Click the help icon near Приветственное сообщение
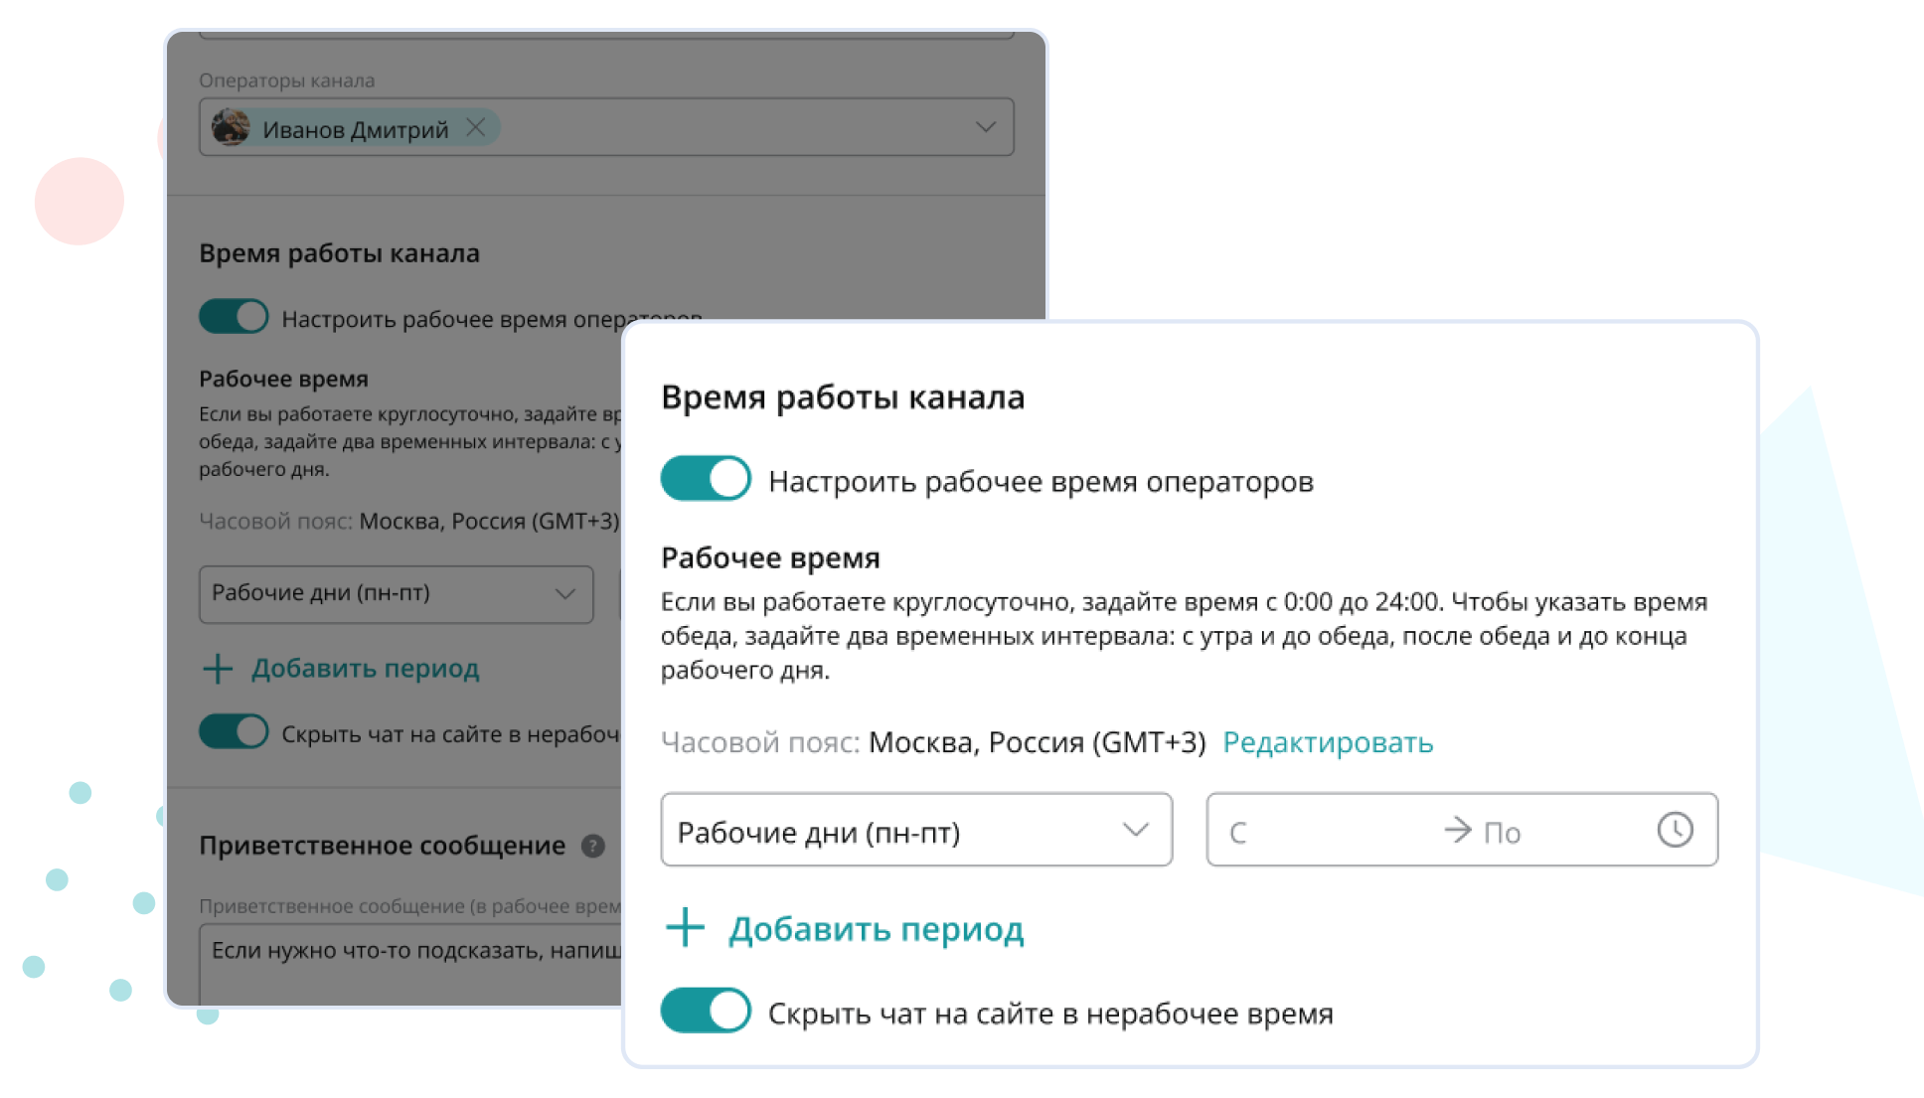This screenshot has width=1924, height=1098. [590, 847]
